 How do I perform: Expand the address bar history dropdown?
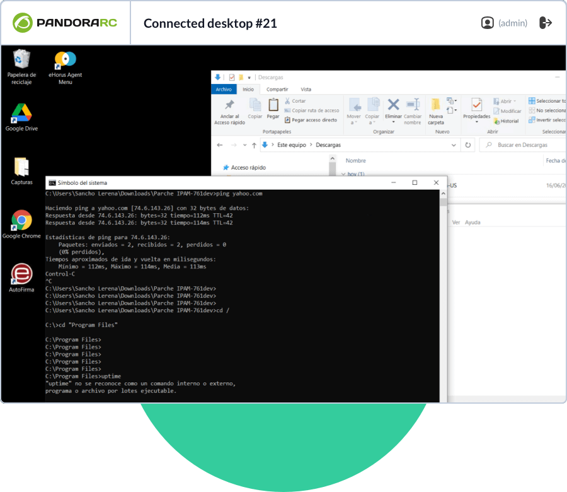(x=454, y=145)
